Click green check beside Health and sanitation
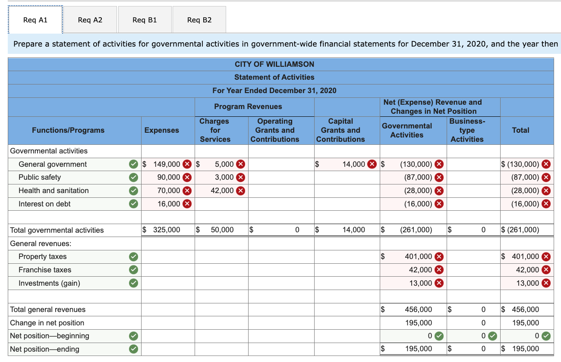This screenshot has width=561, height=362. click(134, 190)
